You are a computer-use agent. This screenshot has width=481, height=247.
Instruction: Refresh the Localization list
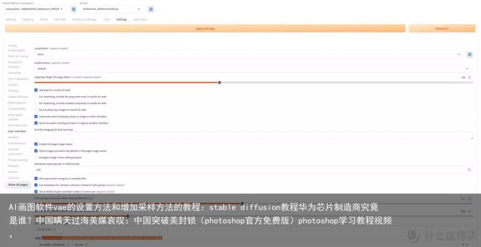[x=470, y=55]
